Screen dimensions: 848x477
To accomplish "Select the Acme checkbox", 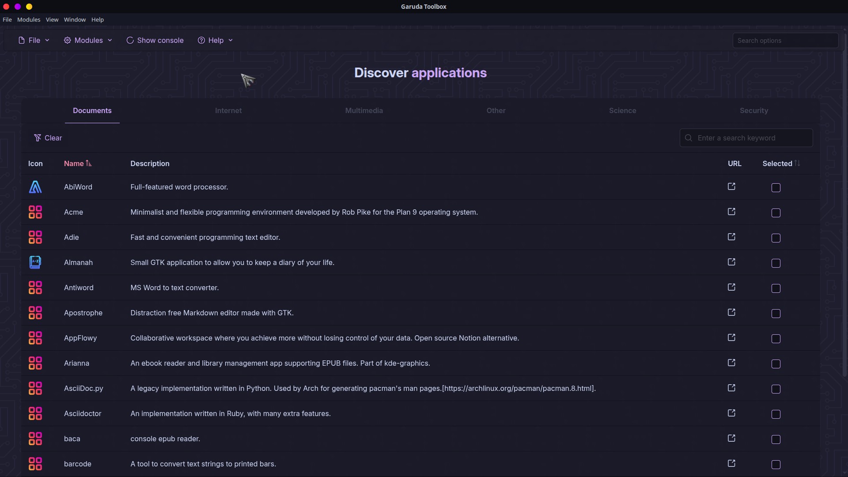I will (x=776, y=213).
